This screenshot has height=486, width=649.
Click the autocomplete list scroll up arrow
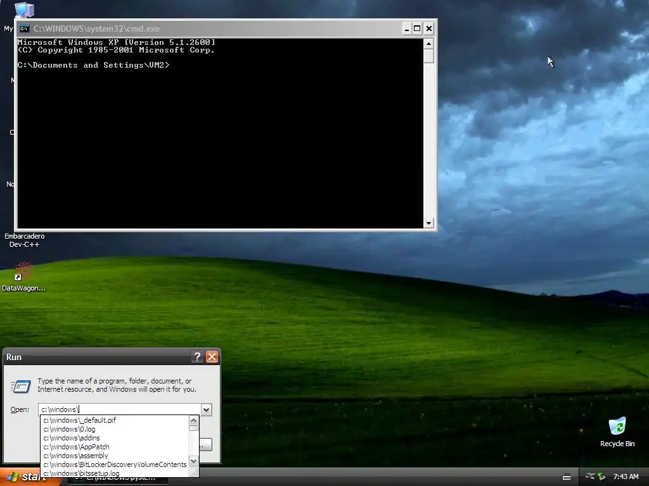click(194, 421)
